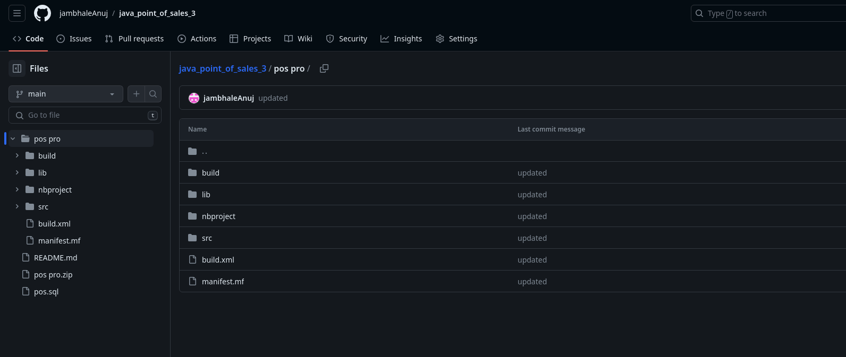846x357 pixels.
Task: Switch to the Issues tab
Action: coord(74,39)
